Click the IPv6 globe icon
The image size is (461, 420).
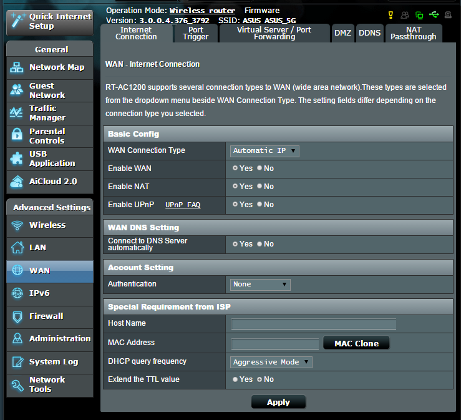(17, 293)
